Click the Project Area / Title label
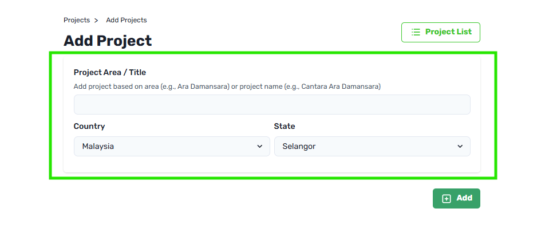The image size is (545, 236). point(110,72)
